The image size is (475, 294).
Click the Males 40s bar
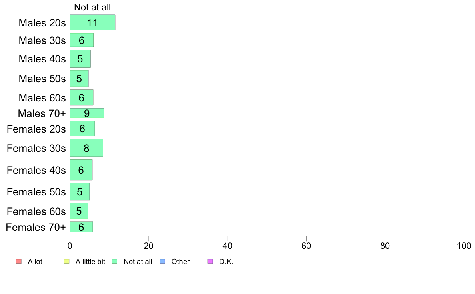tap(80, 58)
